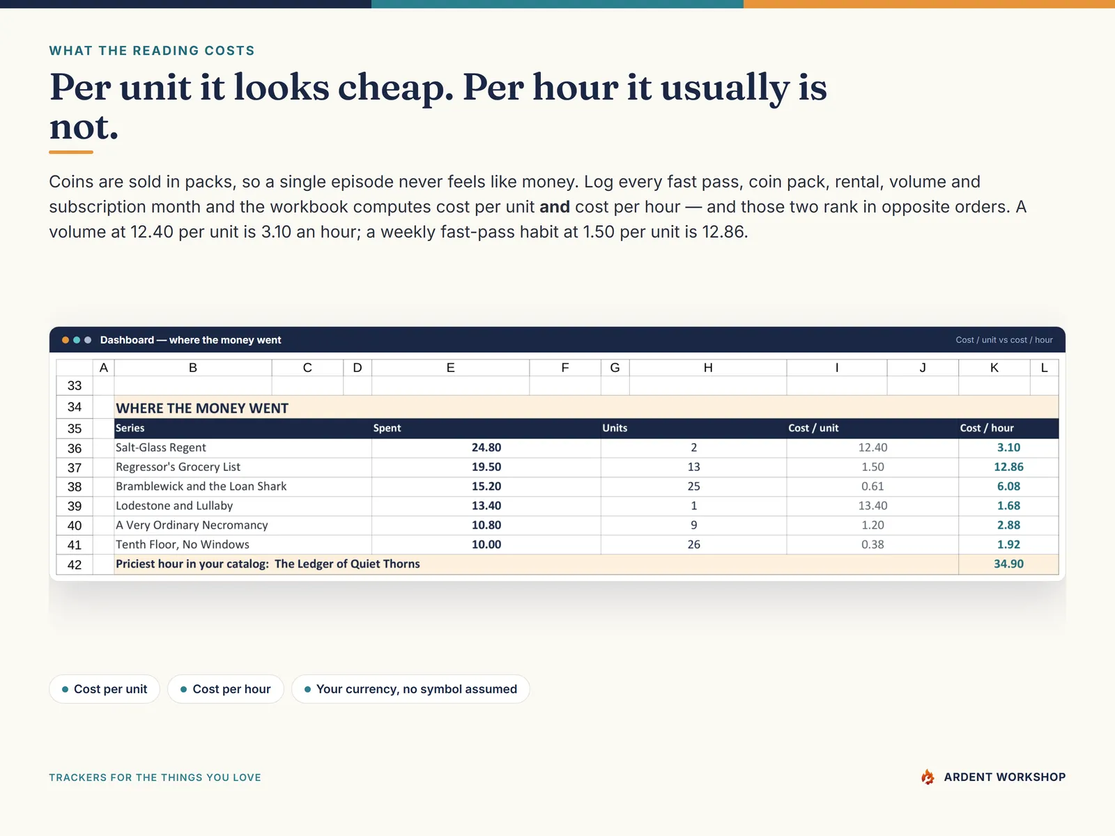Select row 40 header

click(75, 526)
